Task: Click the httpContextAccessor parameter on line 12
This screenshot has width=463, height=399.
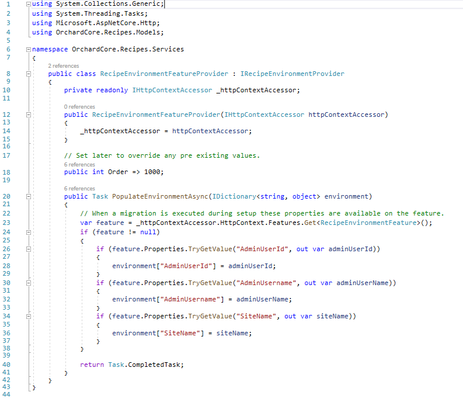Action: click(346, 115)
